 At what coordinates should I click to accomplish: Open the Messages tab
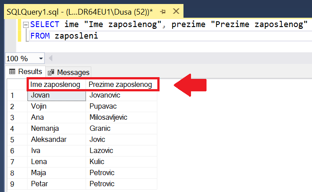[69, 72]
